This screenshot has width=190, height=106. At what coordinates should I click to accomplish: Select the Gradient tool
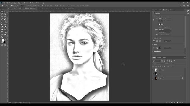click(2, 27)
